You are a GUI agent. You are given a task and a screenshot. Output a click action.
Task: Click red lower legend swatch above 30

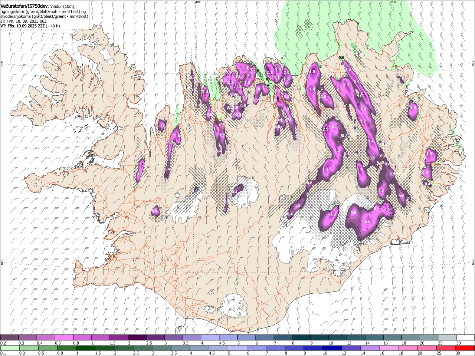[x=466, y=348]
